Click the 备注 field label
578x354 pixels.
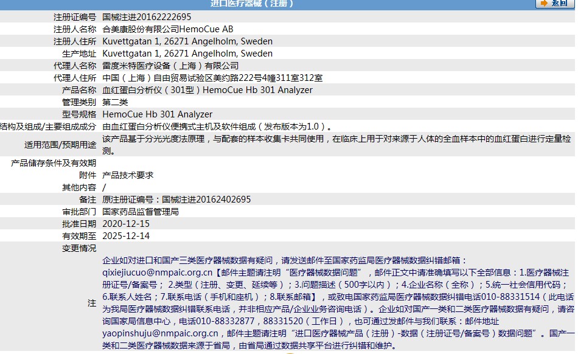click(88, 200)
